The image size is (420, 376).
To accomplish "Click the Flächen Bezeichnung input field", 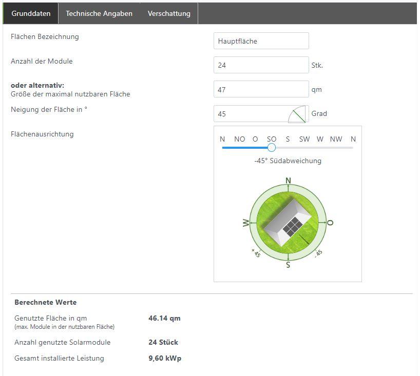I will pos(261,41).
